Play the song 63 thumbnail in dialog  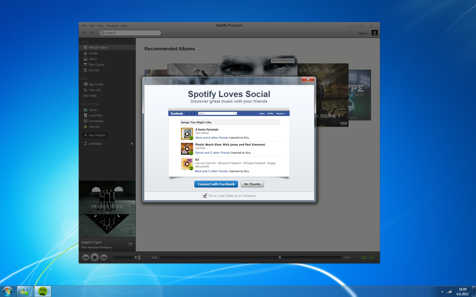[x=187, y=164]
